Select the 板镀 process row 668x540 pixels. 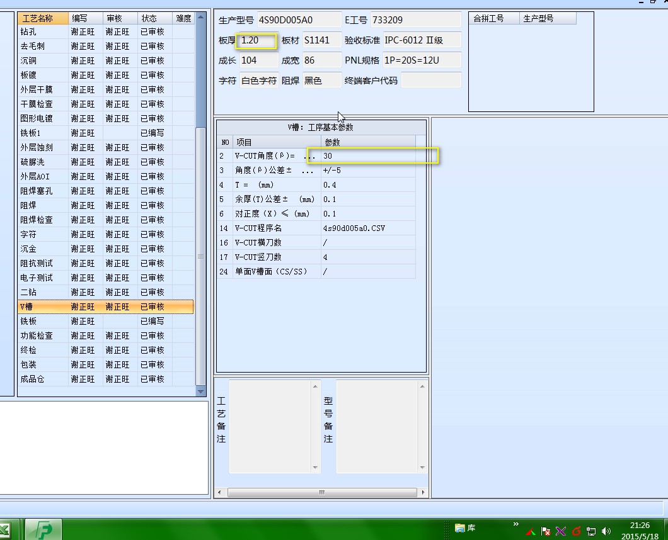pyautogui.click(x=106, y=76)
